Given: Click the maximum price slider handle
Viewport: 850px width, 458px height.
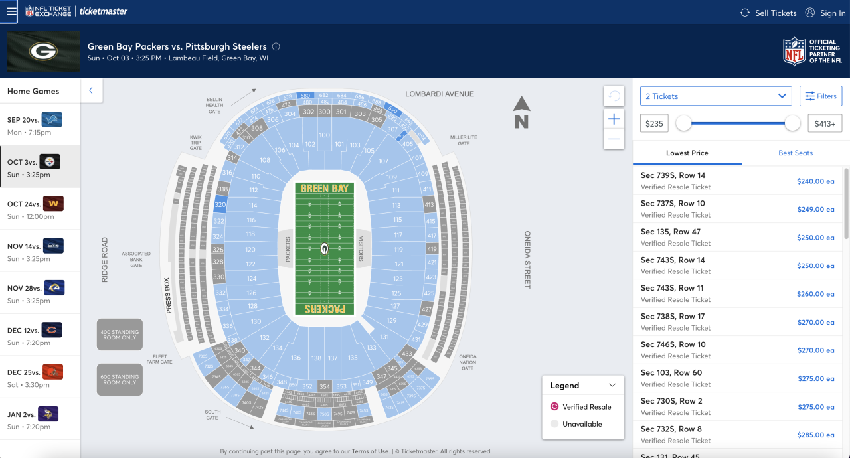Looking at the screenshot, I should (792, 123).
